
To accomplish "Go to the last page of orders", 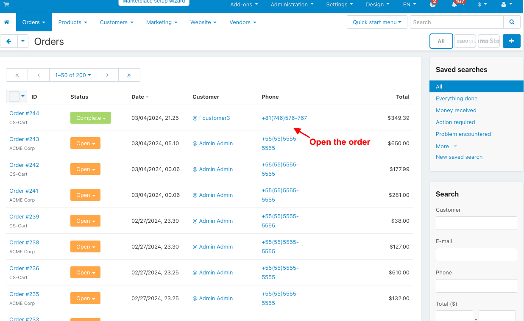I will coord(129,75).
